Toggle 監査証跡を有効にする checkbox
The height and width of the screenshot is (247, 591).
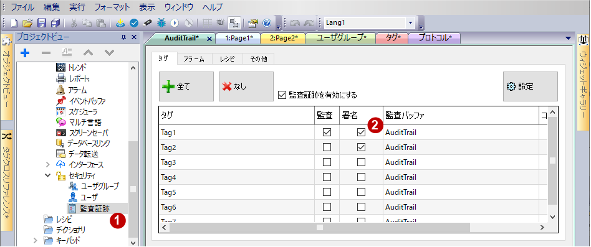[x=282, y=95]
